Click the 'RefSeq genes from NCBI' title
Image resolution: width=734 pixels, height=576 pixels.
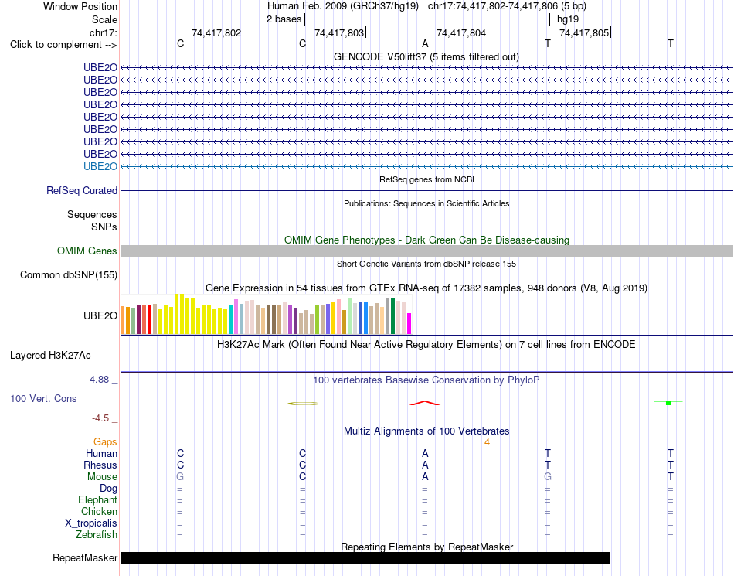click(426, 179)
